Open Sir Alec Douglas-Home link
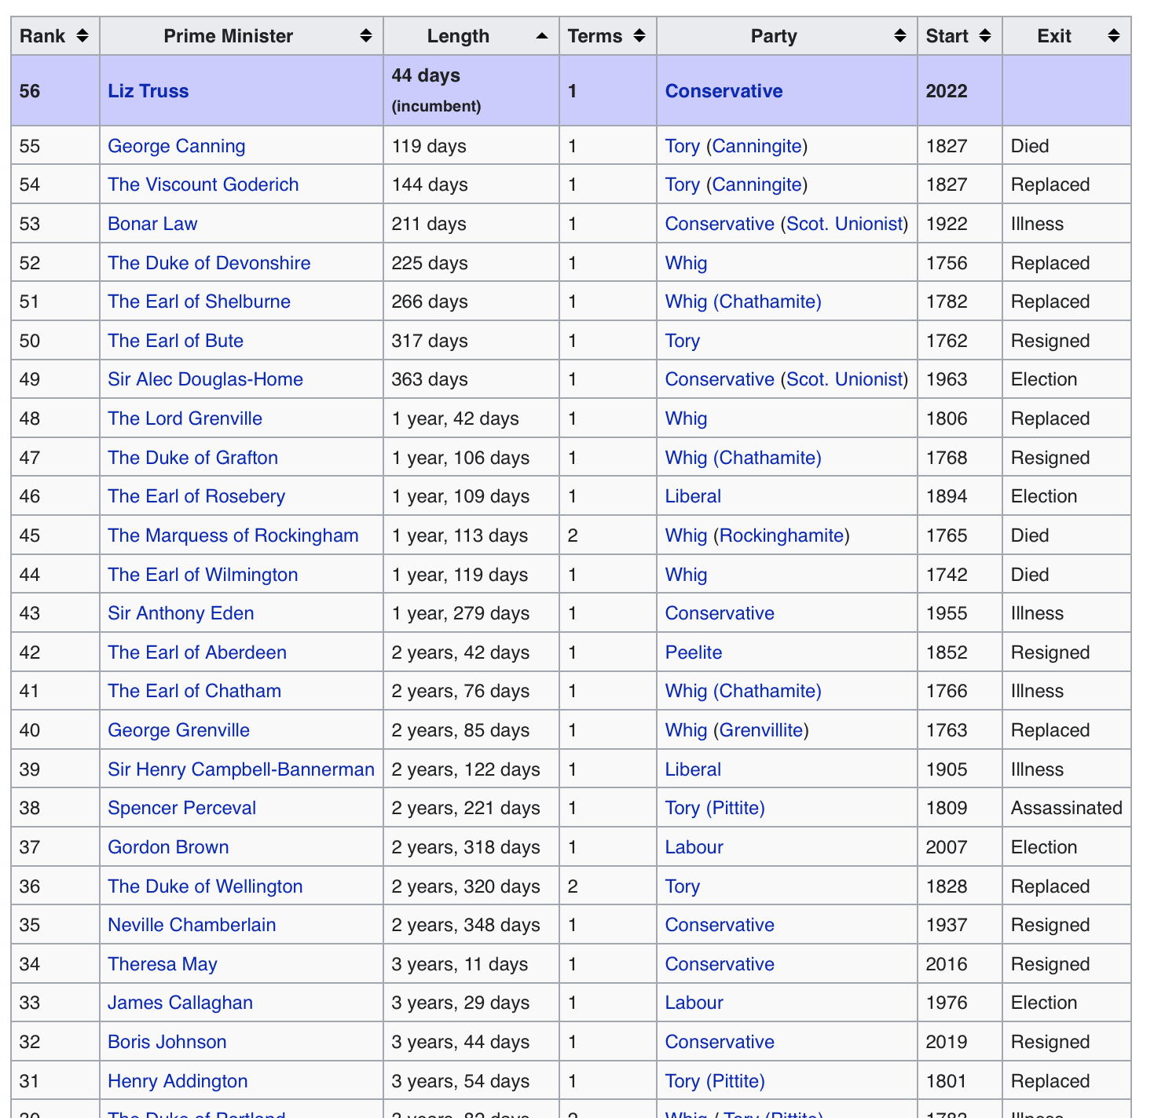 pyautogui.click(x=206, y=379)
